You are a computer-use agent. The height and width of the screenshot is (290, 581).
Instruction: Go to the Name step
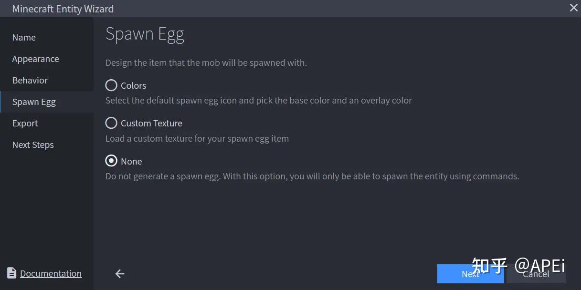pos(23,37)
